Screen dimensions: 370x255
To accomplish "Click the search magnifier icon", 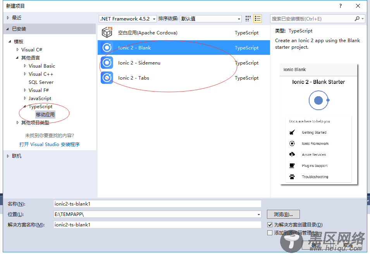I will (x=357, y=19).
